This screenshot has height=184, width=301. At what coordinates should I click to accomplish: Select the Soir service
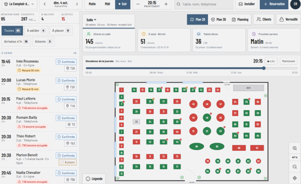[x=123, y=4]
